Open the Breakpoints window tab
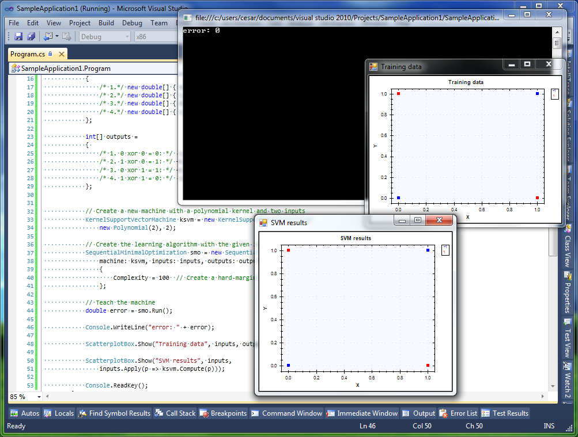The image size is (578, 437). pyautogui.click(x=223, y=413)
